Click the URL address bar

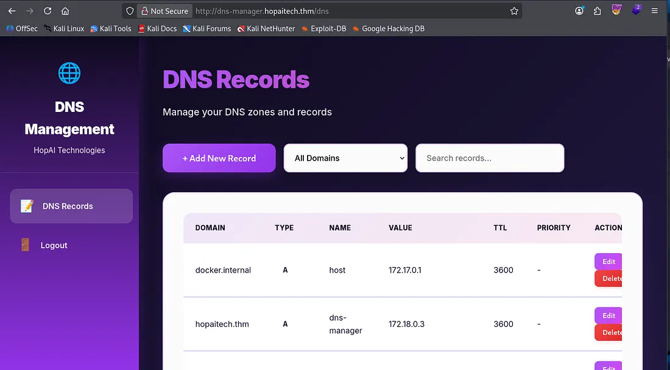pyautogui.click(x=347, y=11)
